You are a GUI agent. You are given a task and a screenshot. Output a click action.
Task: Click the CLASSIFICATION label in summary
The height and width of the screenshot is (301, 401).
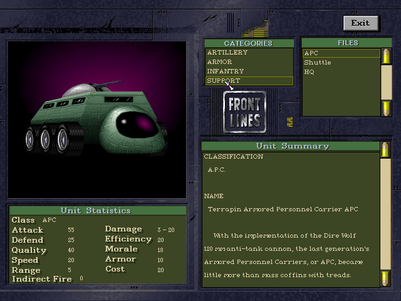coord(234,156)
